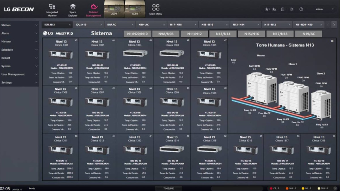The width and height of the screenshot is (340, 191).
Task: Open the Main Menu grid
Action: [156, 10]
